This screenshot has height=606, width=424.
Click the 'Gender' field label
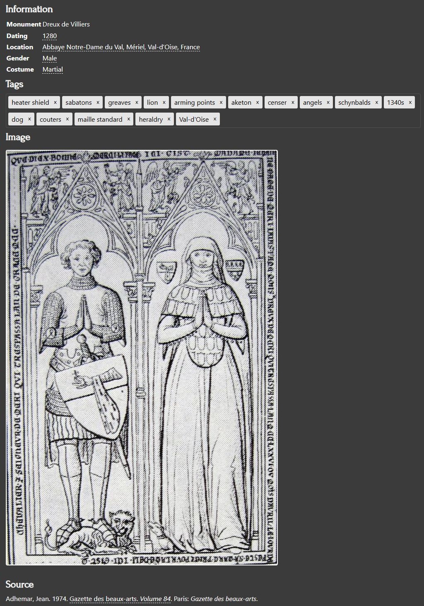tap(18, 58)
